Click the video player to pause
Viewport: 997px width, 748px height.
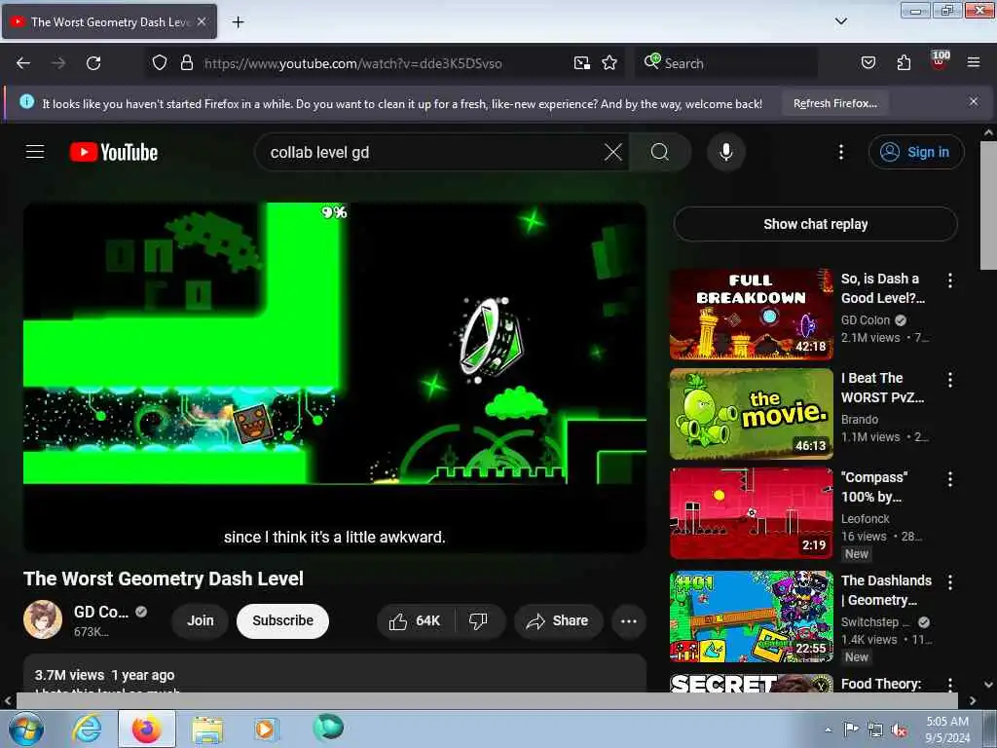[x=335, y=377]
